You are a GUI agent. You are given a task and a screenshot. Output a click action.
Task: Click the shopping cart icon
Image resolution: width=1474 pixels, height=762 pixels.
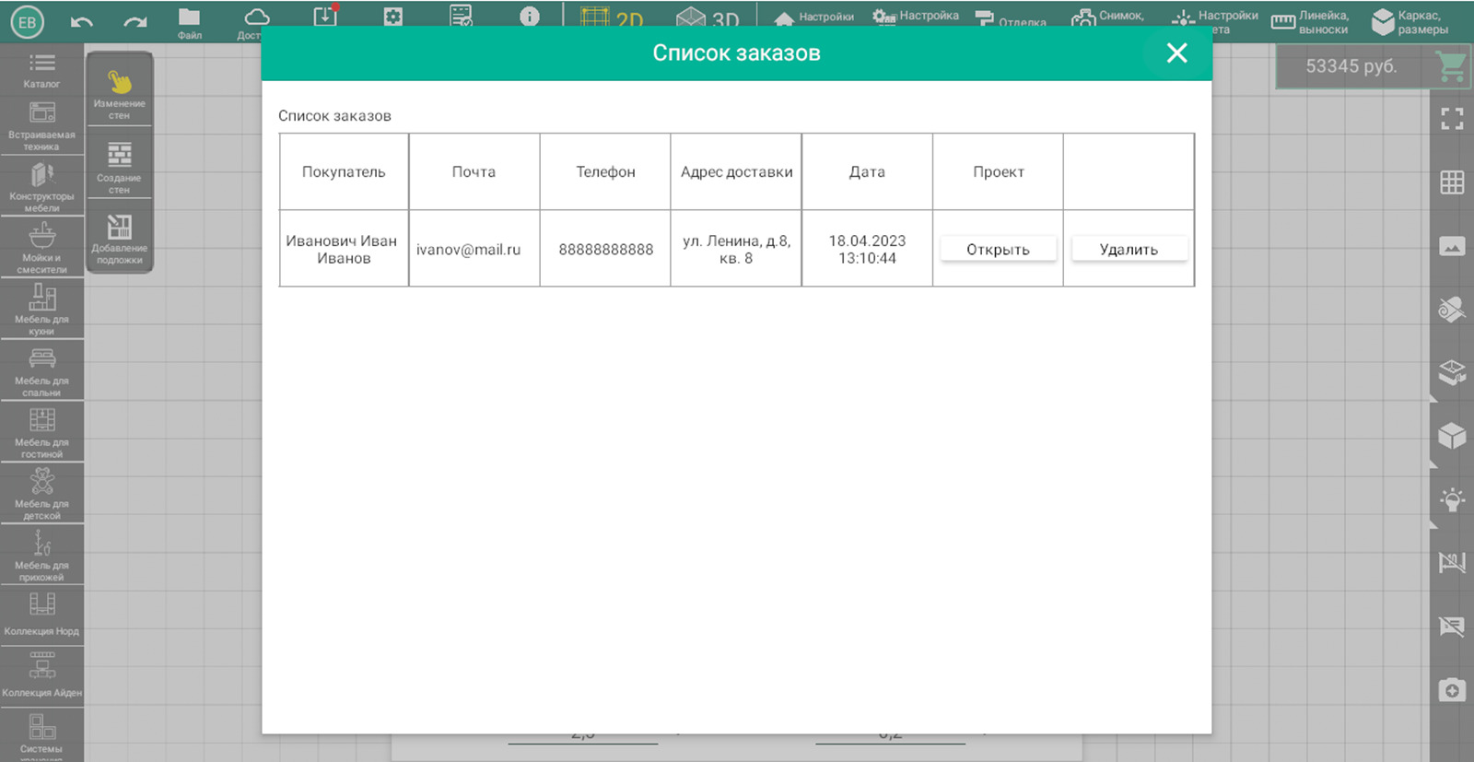tap(1451, 66)
